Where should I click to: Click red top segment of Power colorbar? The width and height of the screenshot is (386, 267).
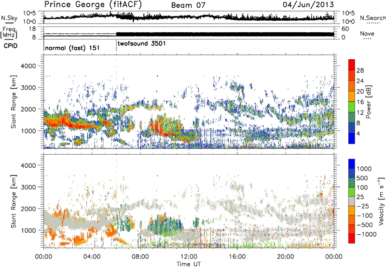click(352, 65)
